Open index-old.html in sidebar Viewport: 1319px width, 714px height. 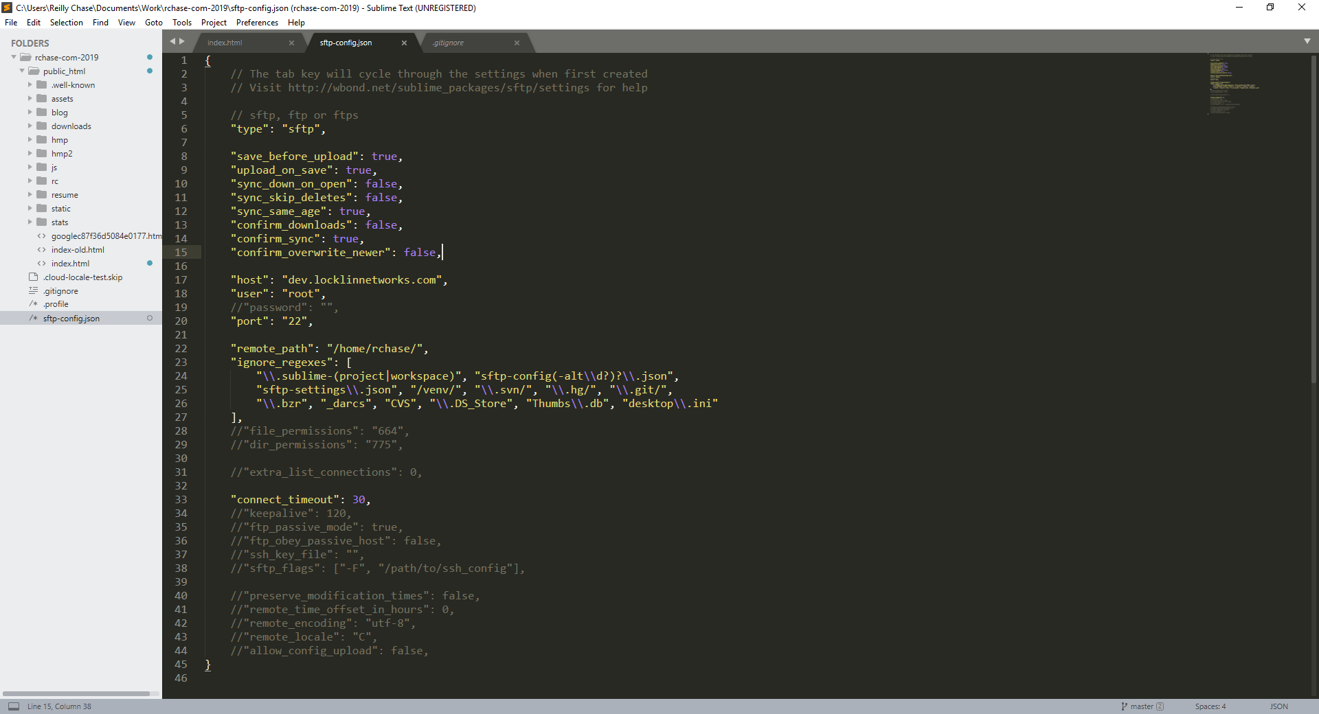[x=78, y=250]
